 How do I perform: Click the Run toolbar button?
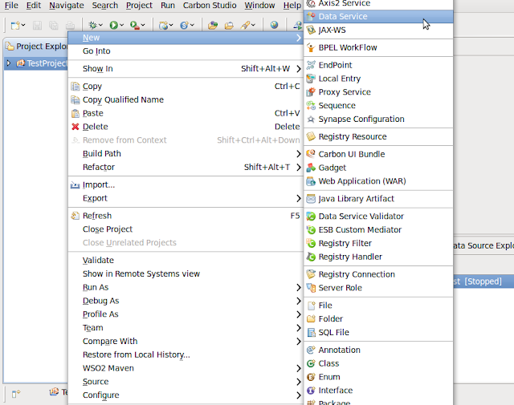114,25
